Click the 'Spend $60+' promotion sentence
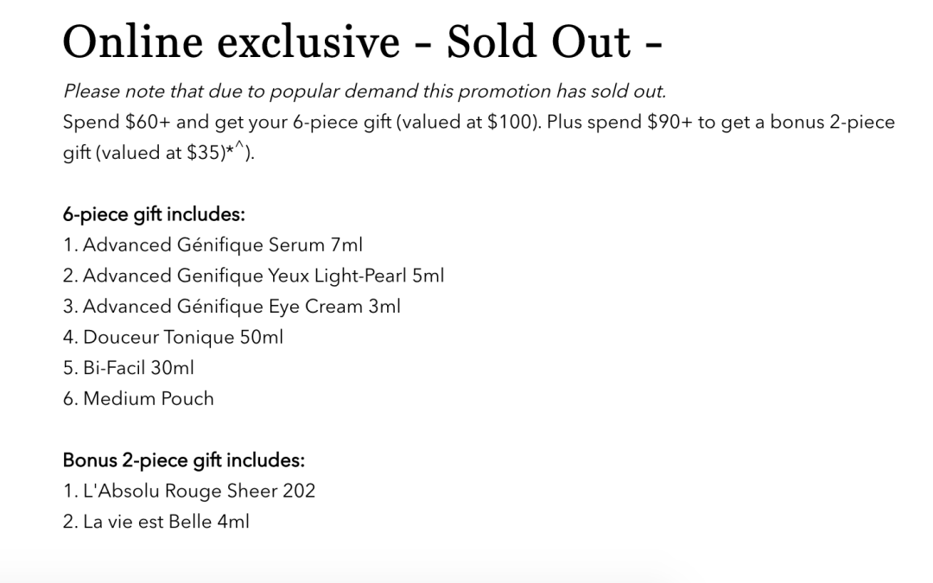 pos(479,136)
